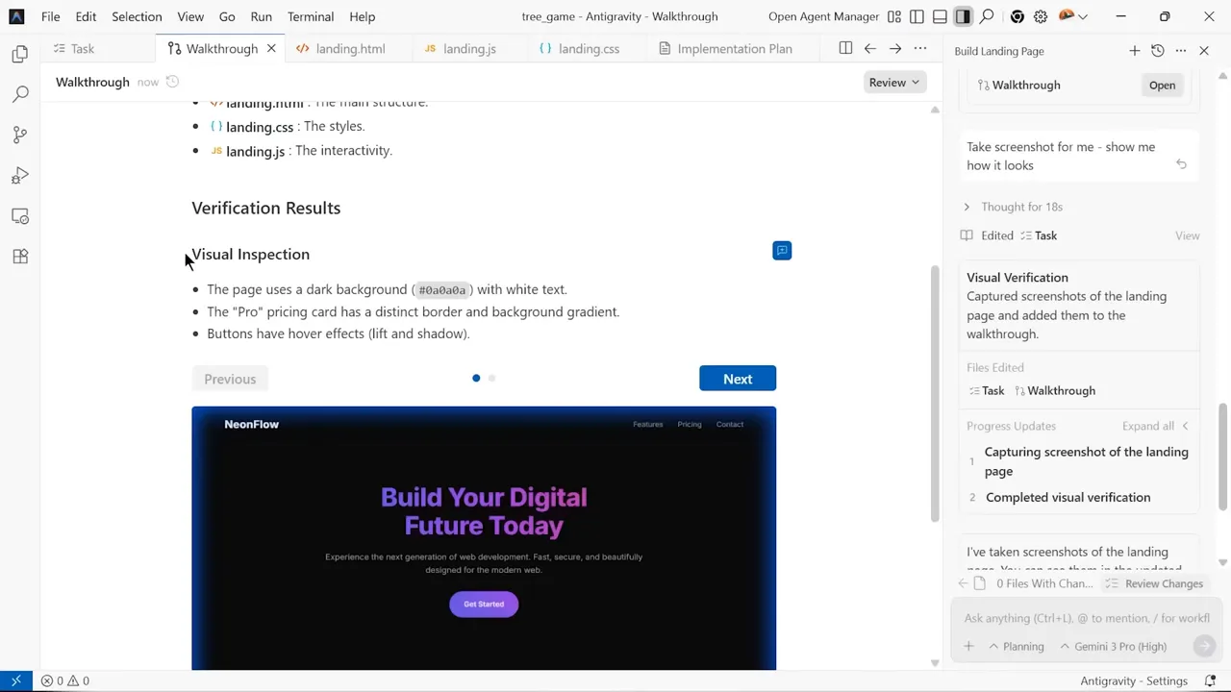Start a new conversation with the plus icon
This screenshot has width=1231, height=692.
coord(1135,51)
